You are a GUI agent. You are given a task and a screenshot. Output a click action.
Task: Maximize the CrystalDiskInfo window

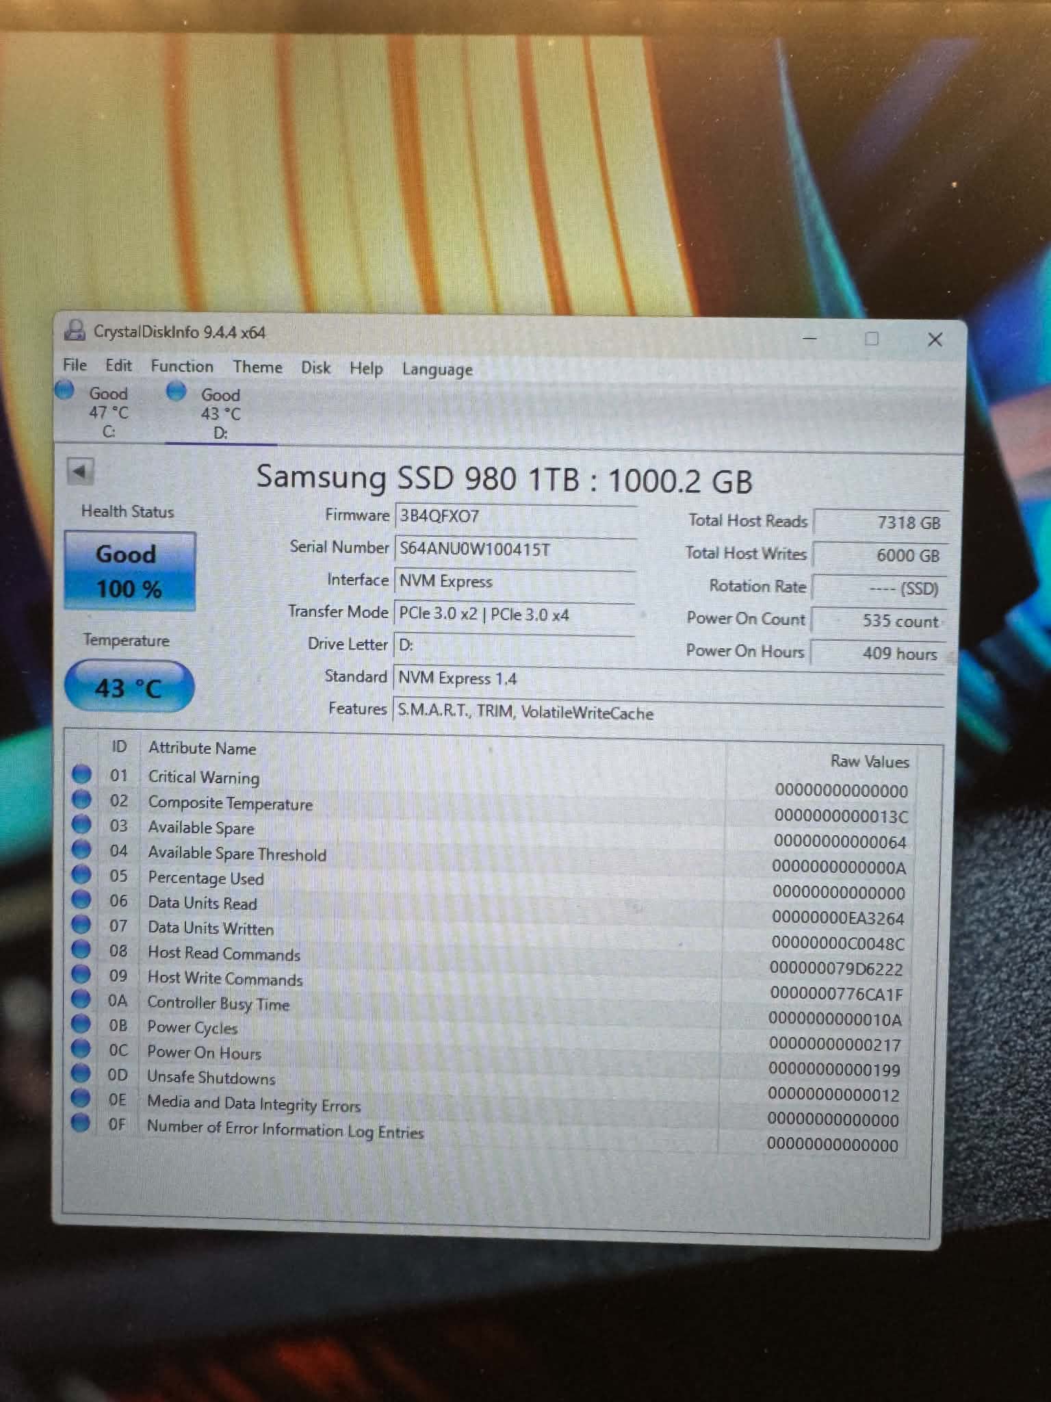tap(871, 339)
